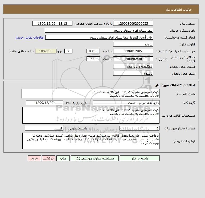The width and height of the screenshot is (205, 198).
Task: Click the ایجاد کننده درخواست label
Action: point(180,37)
